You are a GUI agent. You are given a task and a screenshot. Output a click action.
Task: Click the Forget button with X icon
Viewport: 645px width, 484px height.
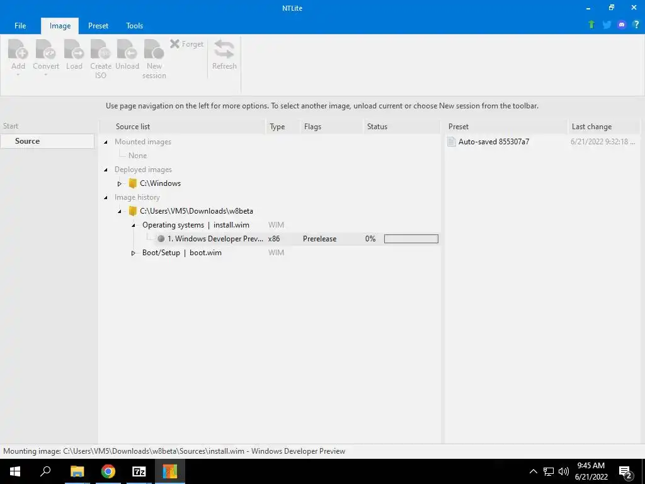pyautogui.click(x=186, y=44)
